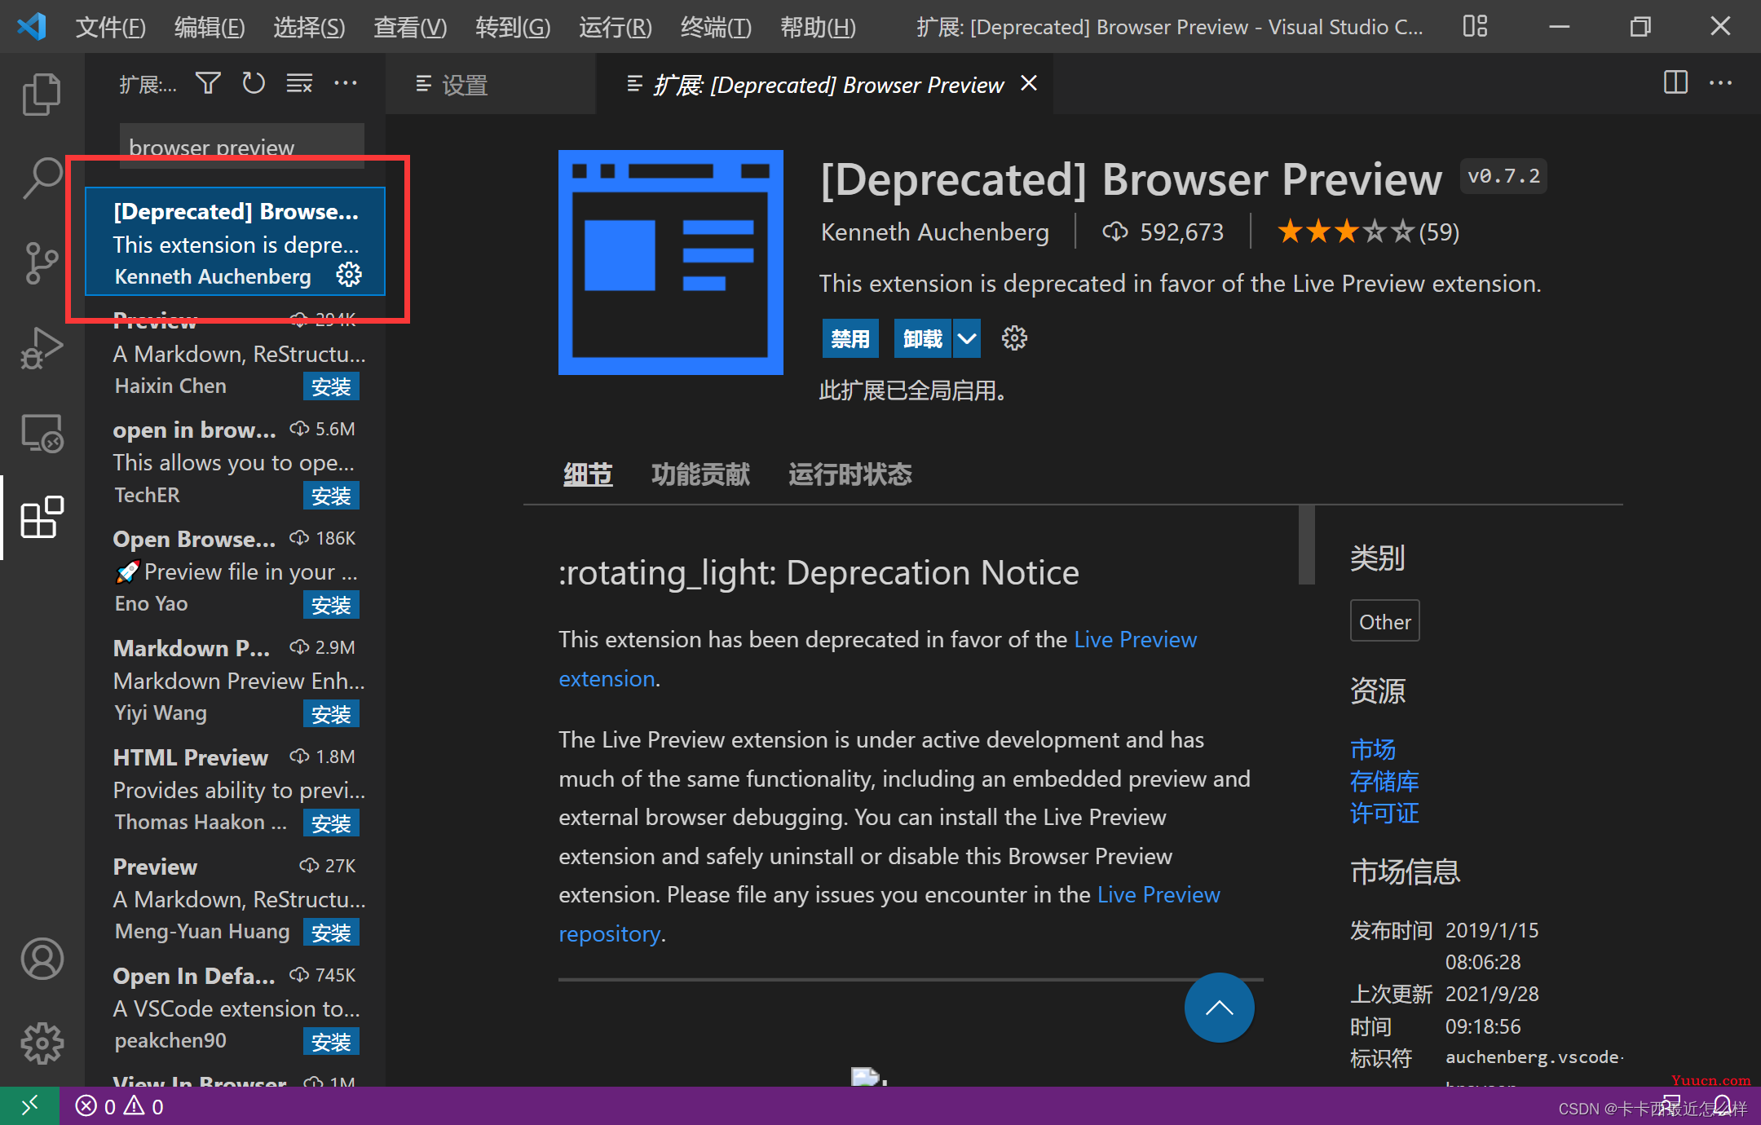
Task: Open the 选择(S) menu
Action: click(309, 27)
